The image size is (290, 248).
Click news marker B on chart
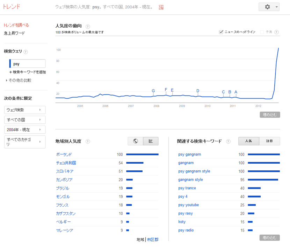230,92
